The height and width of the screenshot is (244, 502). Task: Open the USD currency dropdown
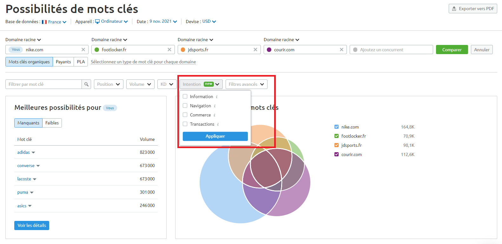(209, 22)
